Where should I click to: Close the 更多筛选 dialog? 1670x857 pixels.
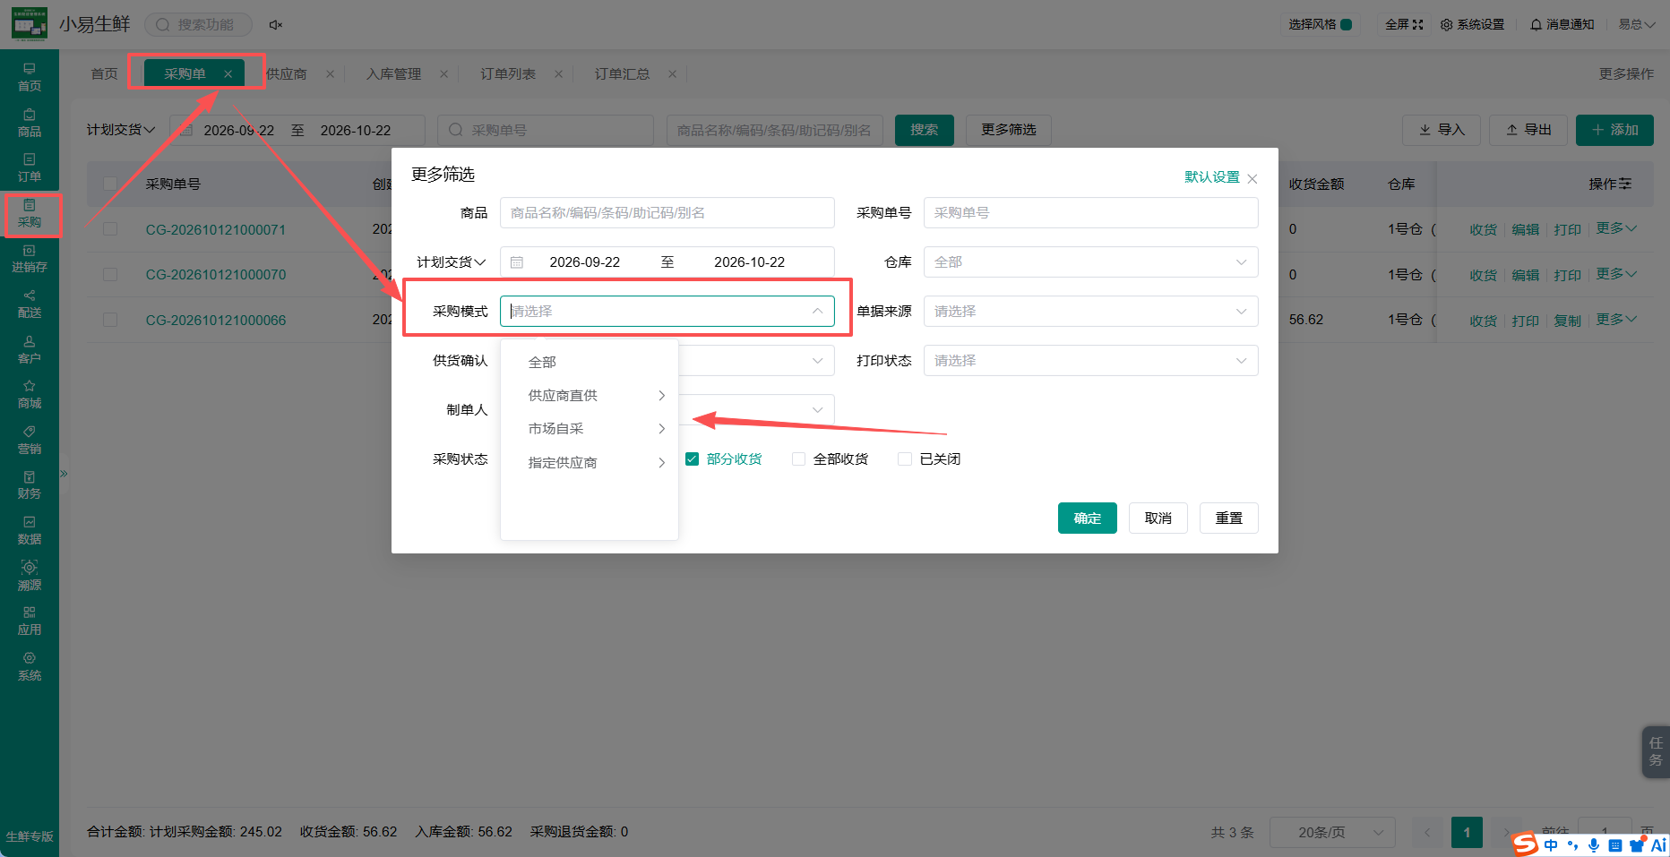point(1252,179)
